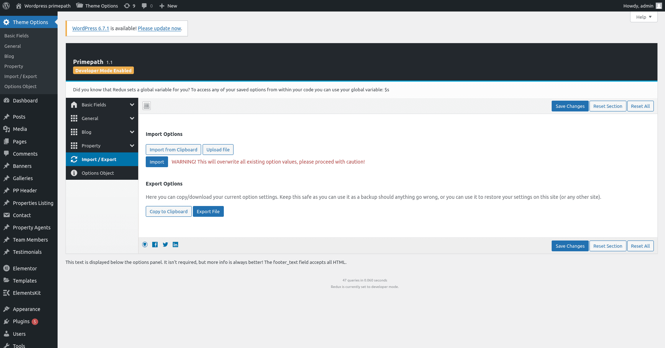Screen dimensions: 665x348
Task: Click top Save Changes button
Action: 570,106
